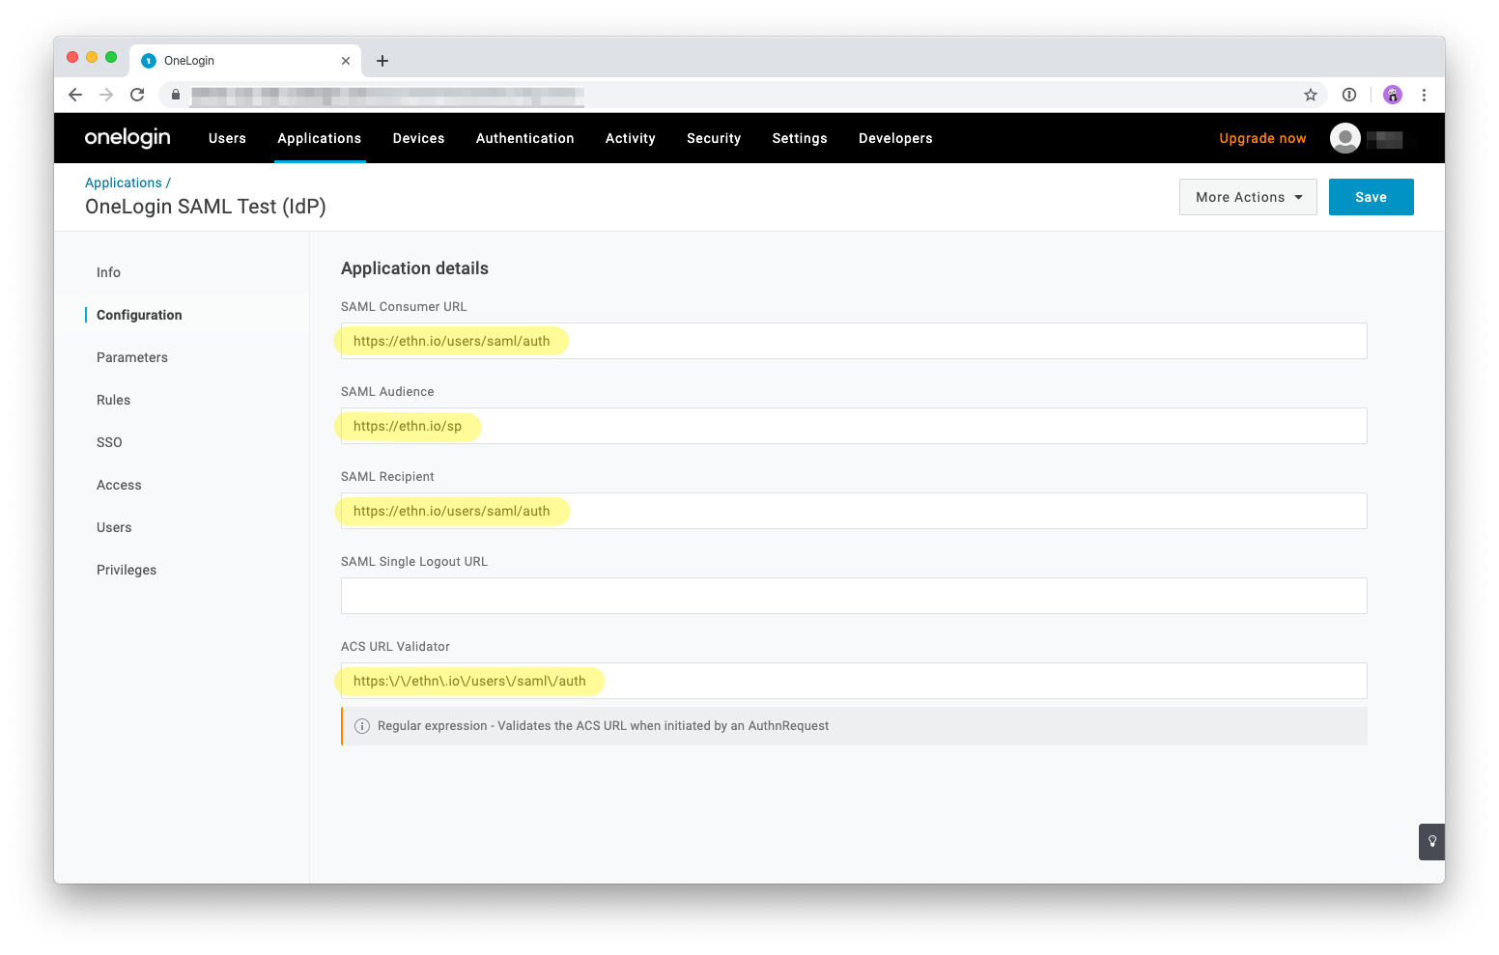Click info icon beside Regular expression note
This screenshot has width=1499, height=955.
[x=362, y=726]
